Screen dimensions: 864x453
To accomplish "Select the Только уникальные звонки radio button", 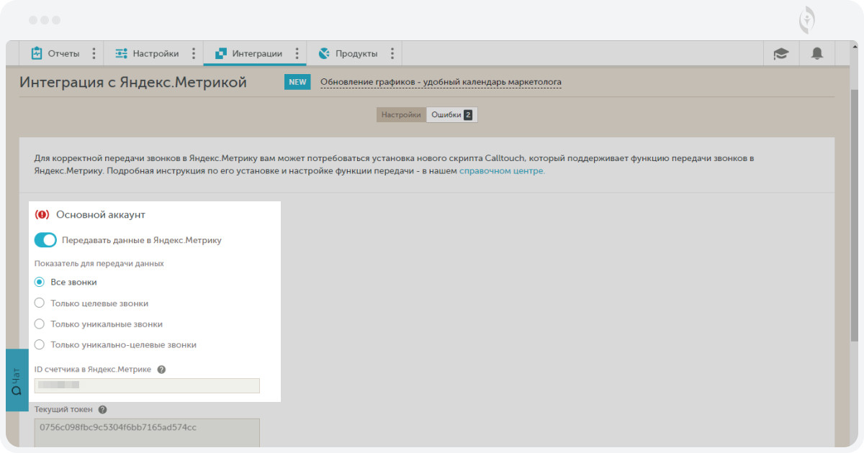I will [x=40, y=324].
